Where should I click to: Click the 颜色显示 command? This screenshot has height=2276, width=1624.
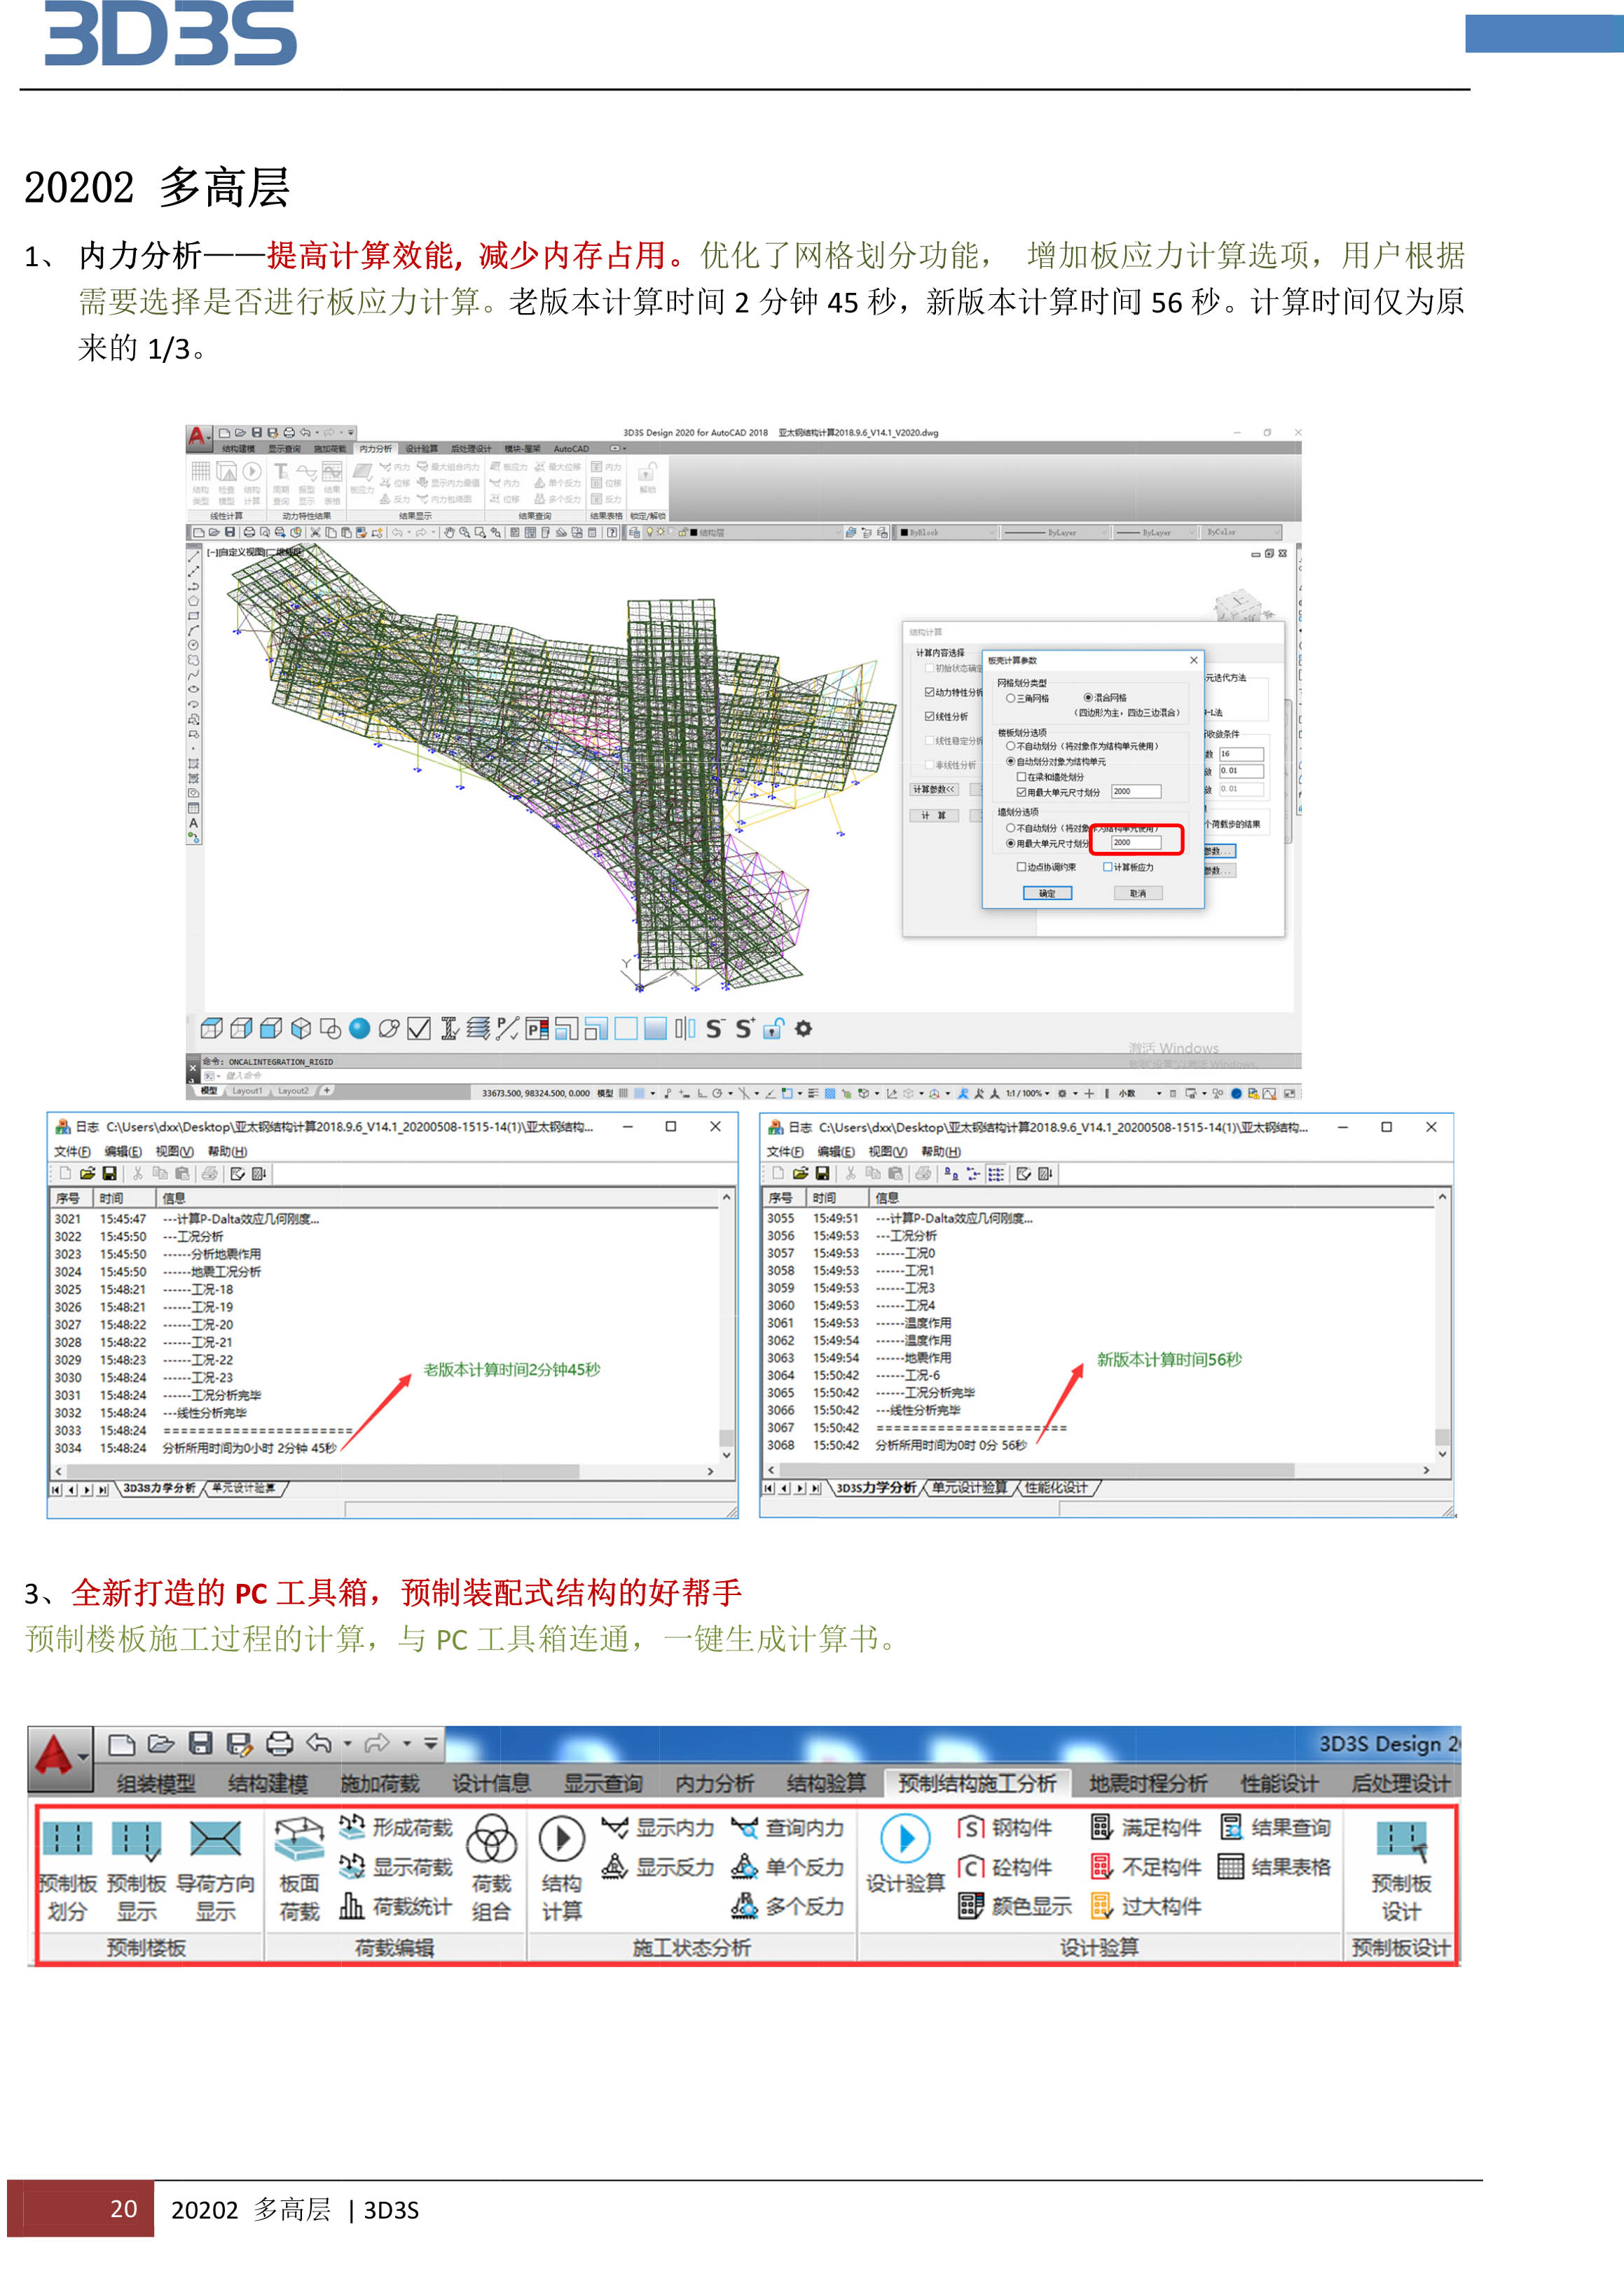(1014, 1907)
